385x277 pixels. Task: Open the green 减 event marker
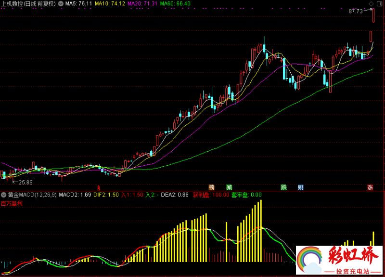(229, 187)
